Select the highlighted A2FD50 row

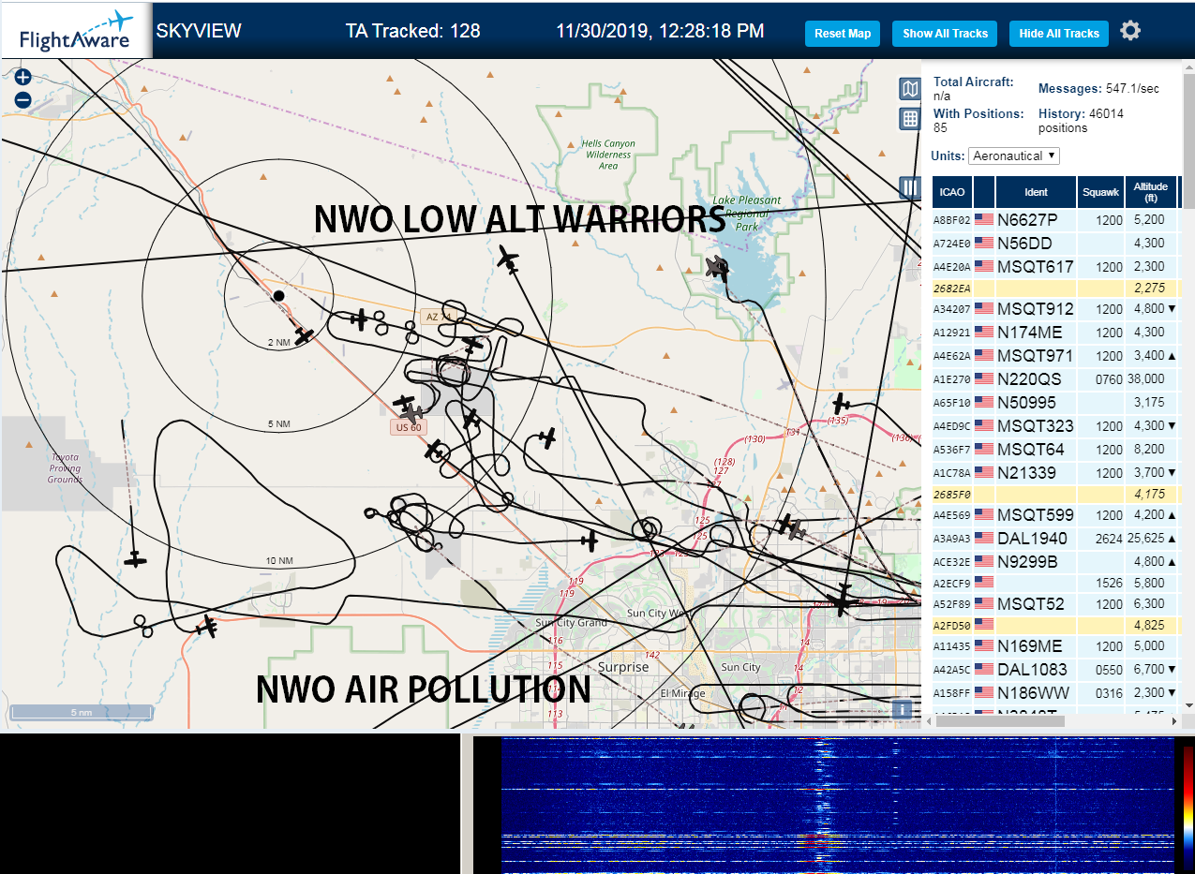(1055, 625)
